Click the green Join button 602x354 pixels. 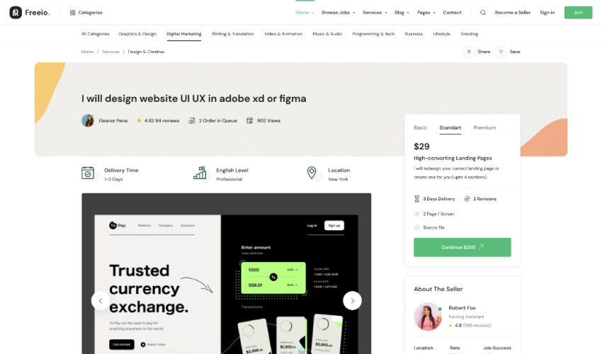578,13
